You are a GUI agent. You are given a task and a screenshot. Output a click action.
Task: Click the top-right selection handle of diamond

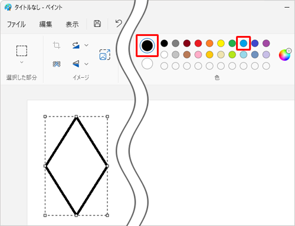pyautogui.click(x=107, y=117)
